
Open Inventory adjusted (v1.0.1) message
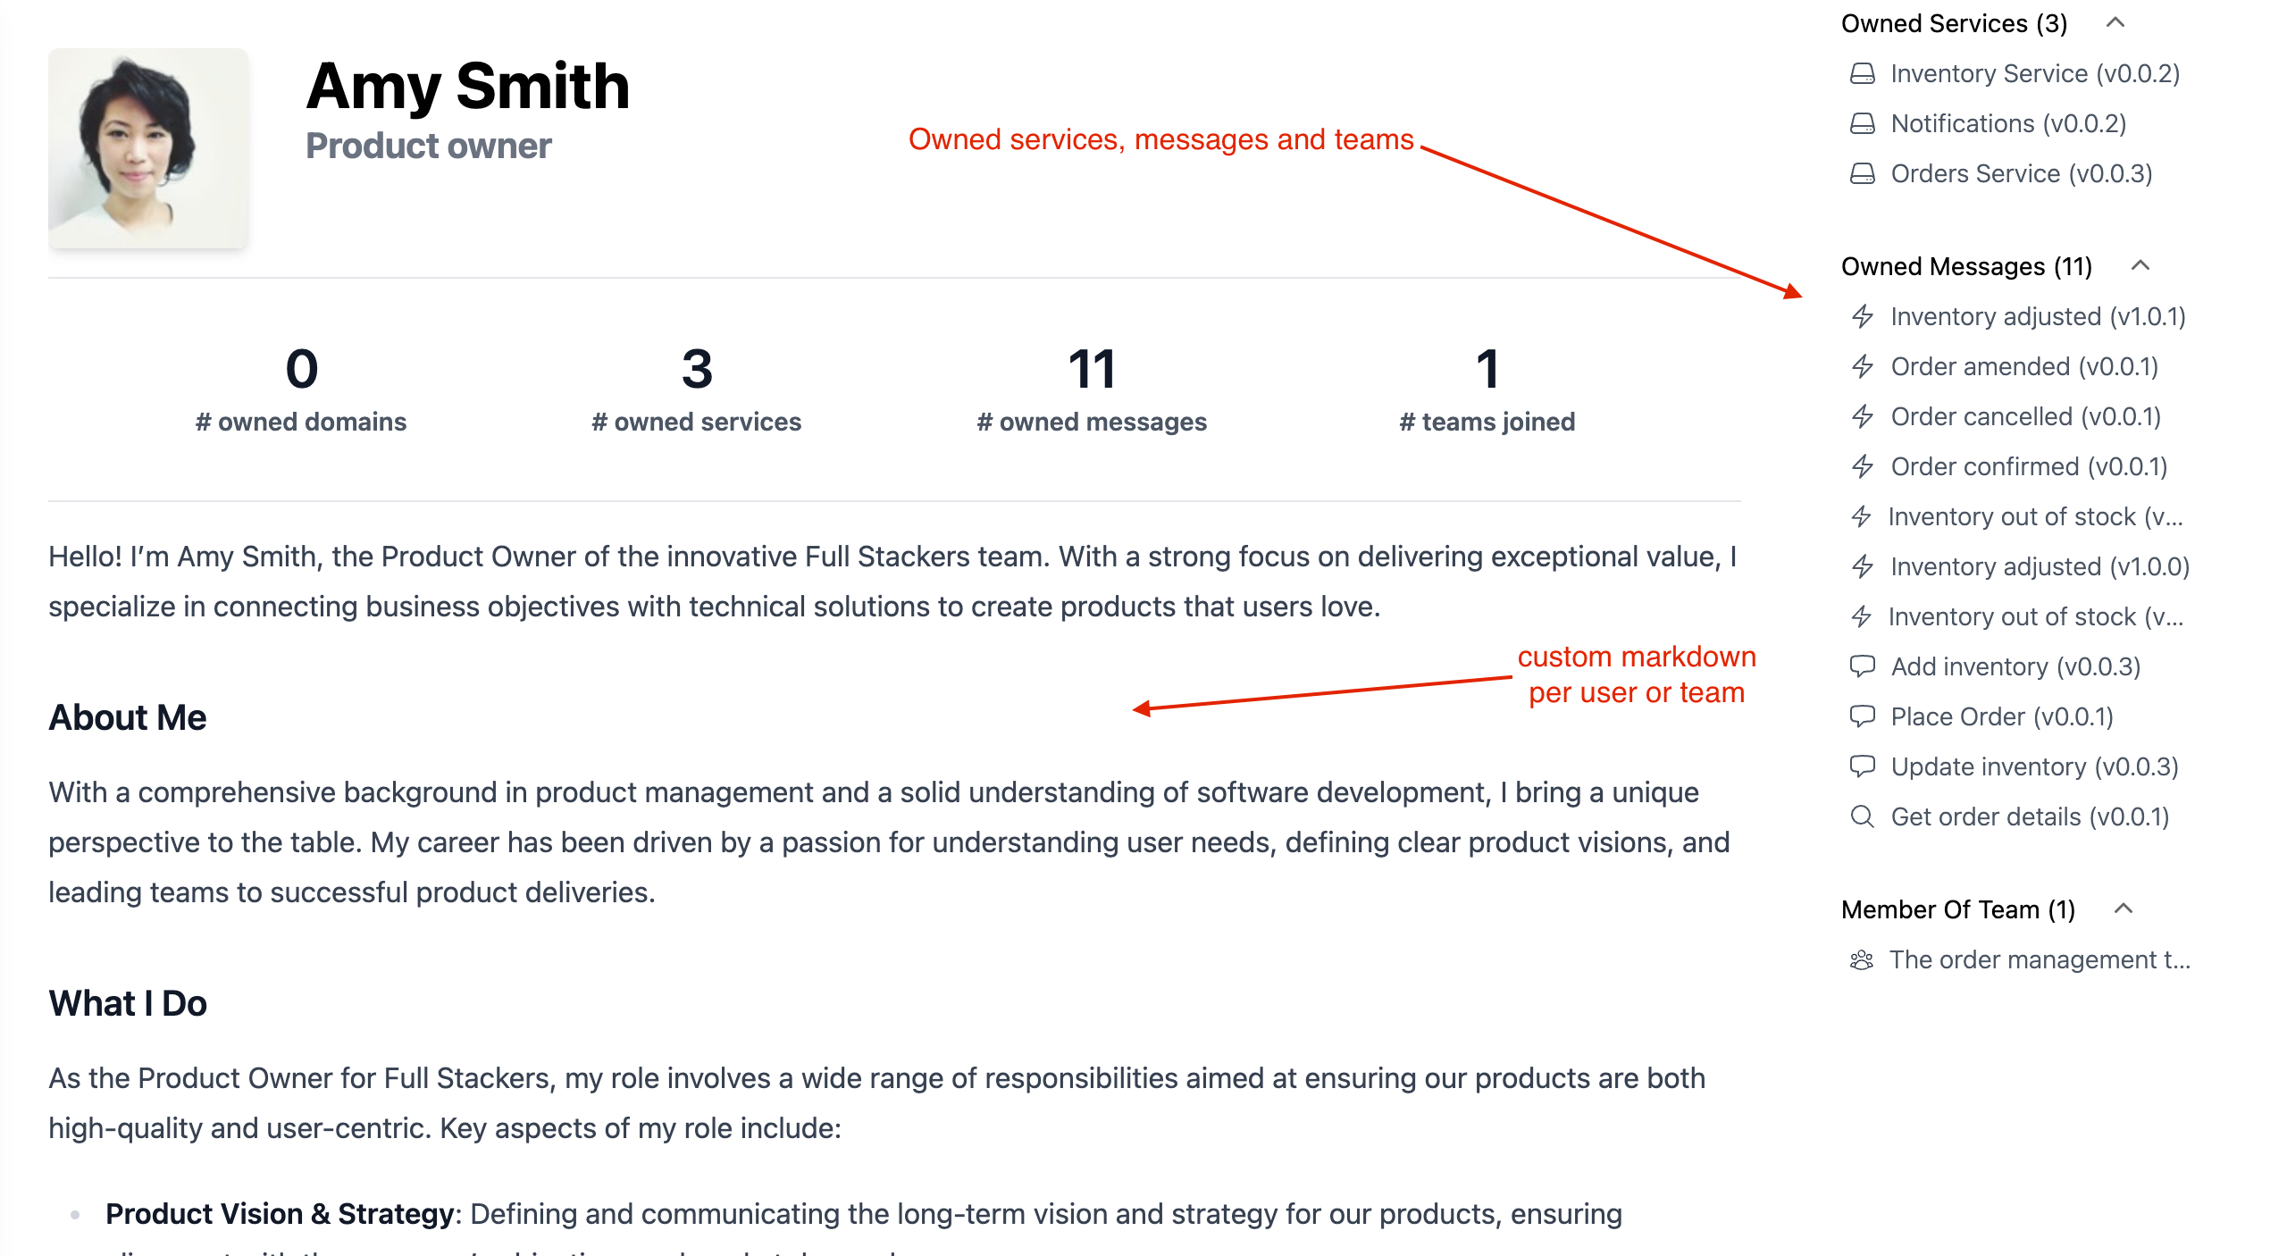[x=2038, y=316]
